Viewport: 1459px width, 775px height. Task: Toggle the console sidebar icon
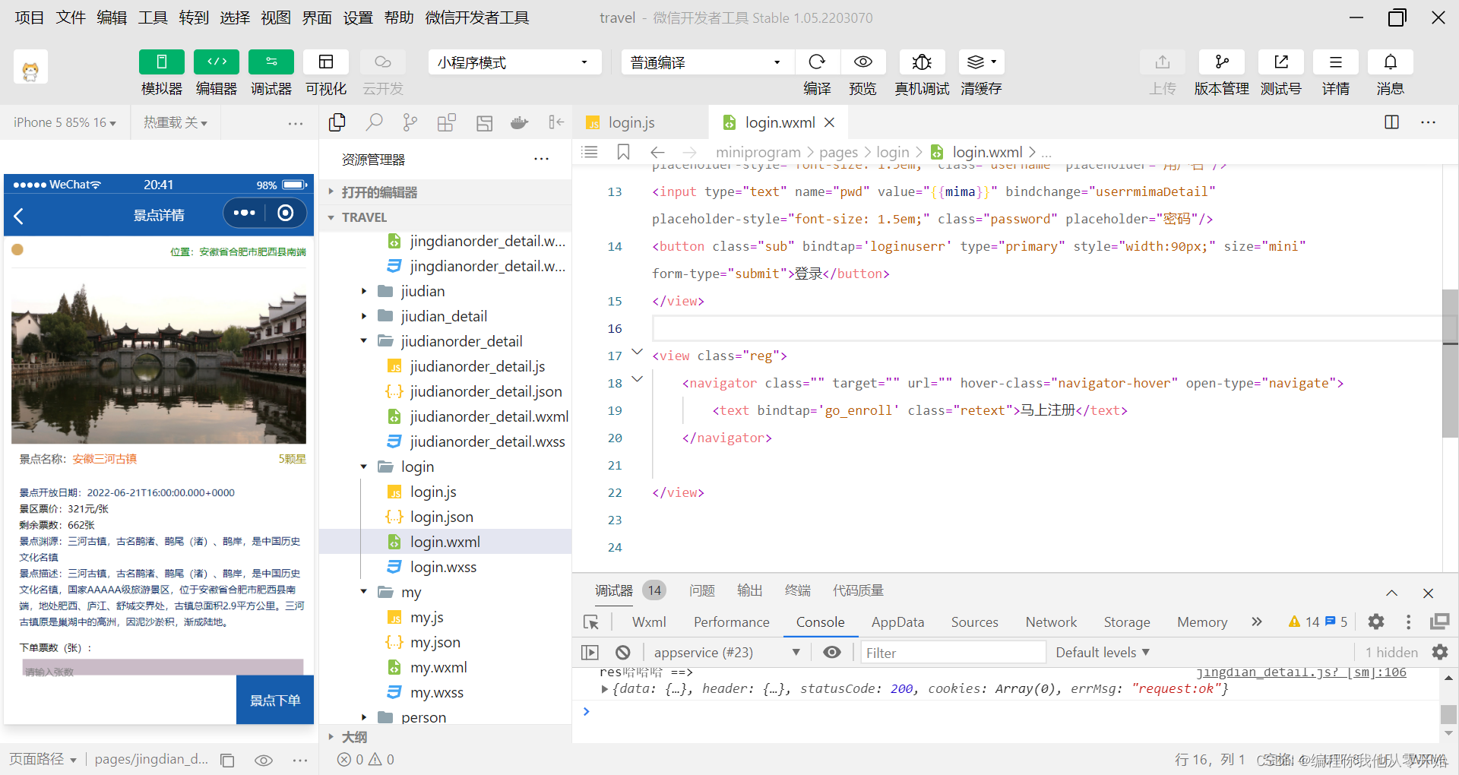point(590,653)
